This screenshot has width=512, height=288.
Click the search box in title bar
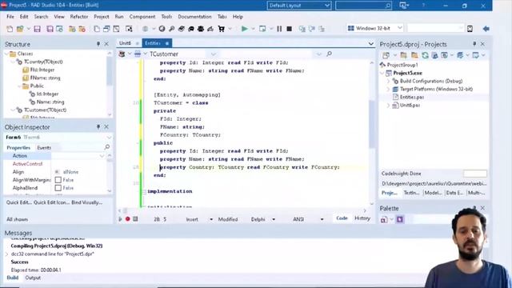(x=363, y=6)
